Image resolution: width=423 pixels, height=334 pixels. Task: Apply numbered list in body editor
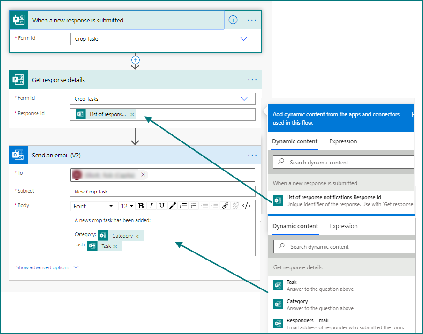(x=194, y=206)
